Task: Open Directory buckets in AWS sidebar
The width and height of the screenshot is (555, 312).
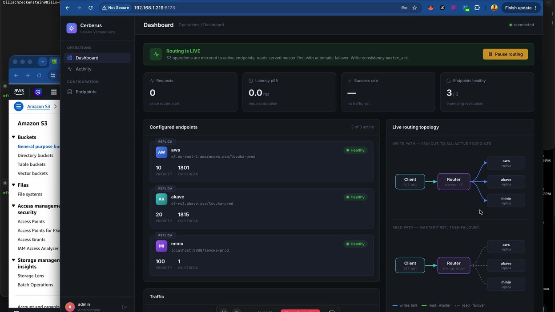Action: click(35, 156)
